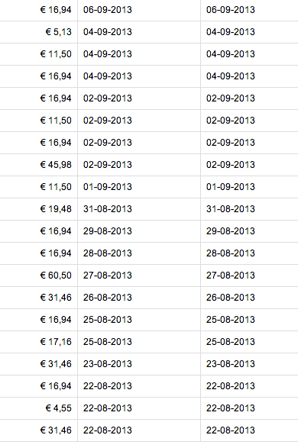This screenshot has height=448, width=298.
Task: Select the last 27-08-2013 date cell
Action: (x=249, y=276)
